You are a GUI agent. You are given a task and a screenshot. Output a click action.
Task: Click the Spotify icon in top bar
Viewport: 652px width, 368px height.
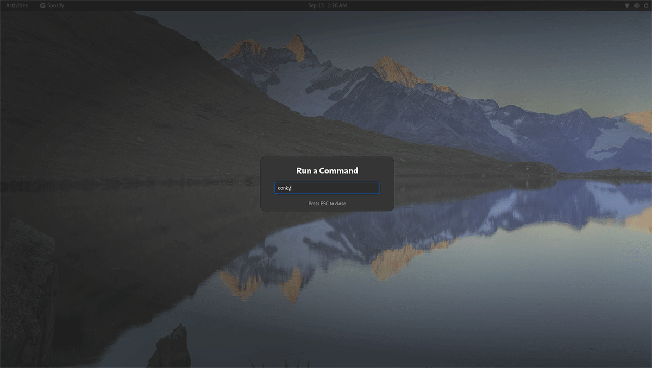[42, 5]
